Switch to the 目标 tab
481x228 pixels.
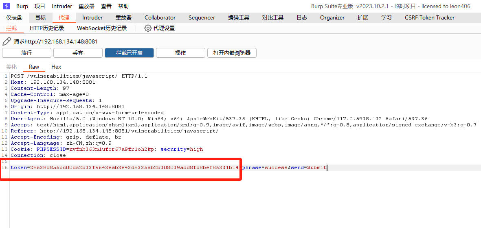tap(40, 18)
